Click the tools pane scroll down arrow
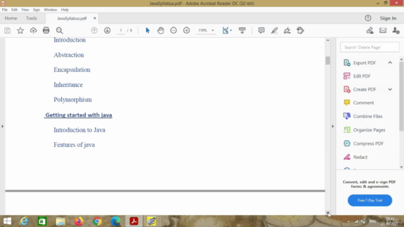Image resolution: width=404 pixels, height=227 pixels. click(x=401, y=167)
